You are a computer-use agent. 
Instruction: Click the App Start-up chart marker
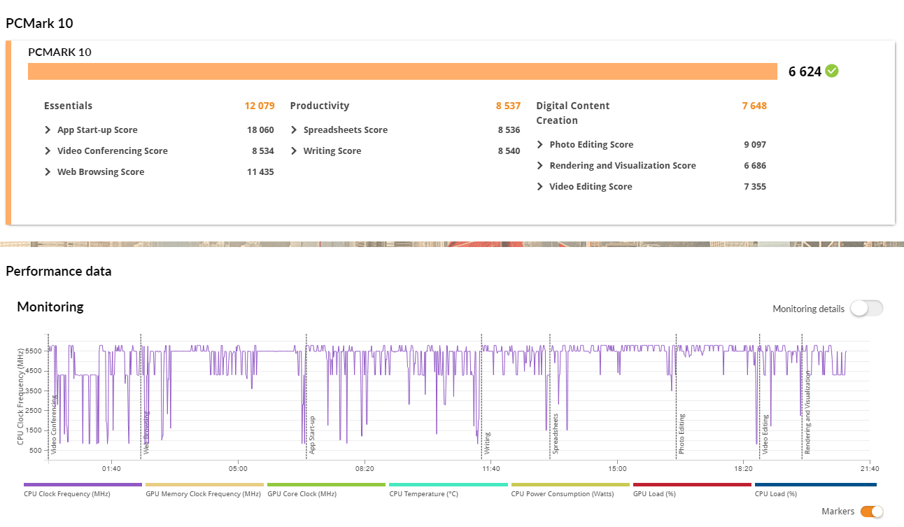click(312, 435)
